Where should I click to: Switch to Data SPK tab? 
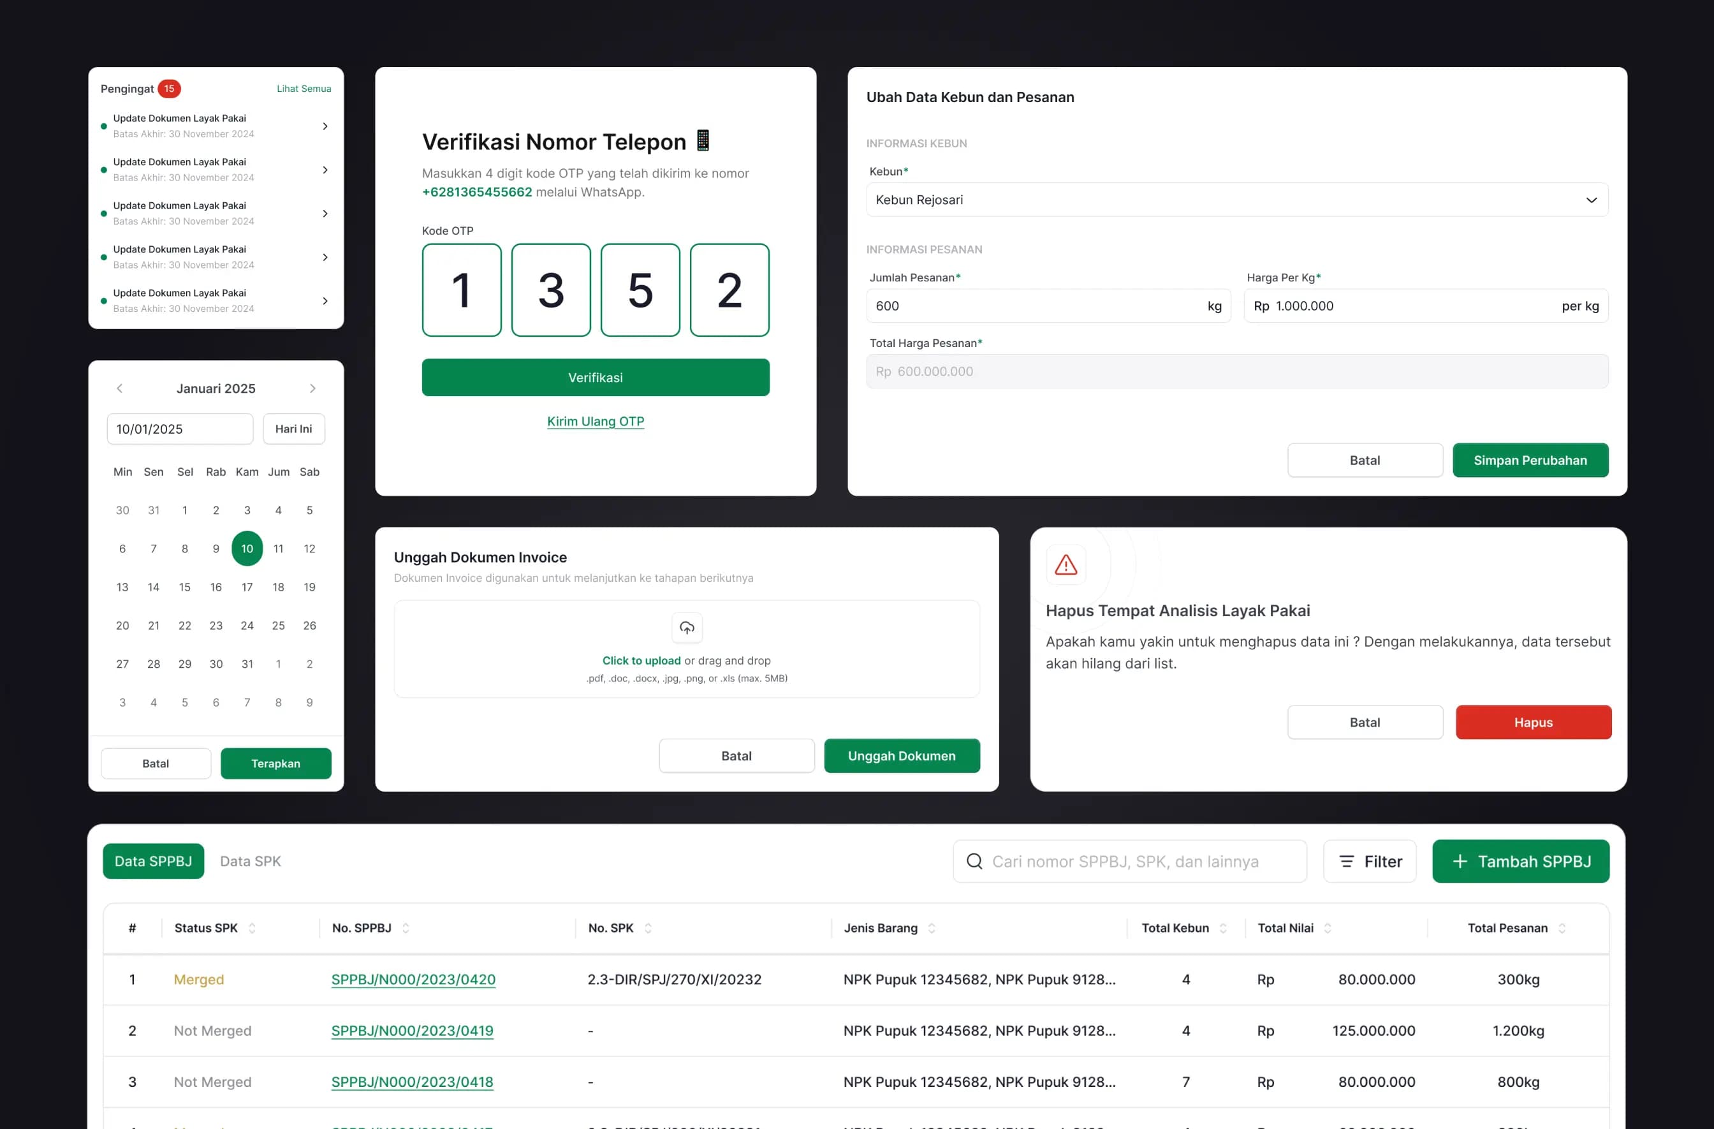click(250, 861)
